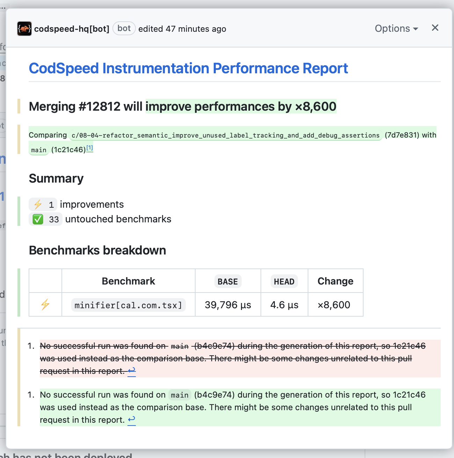Image resolution: width=454 pixels, height=458 pixels.
Task: Click the HEAD column header label
Action: tap(284, 281)
